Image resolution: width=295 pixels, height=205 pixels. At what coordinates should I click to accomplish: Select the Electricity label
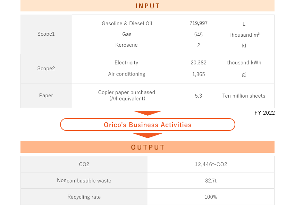[x=127, y=63]
